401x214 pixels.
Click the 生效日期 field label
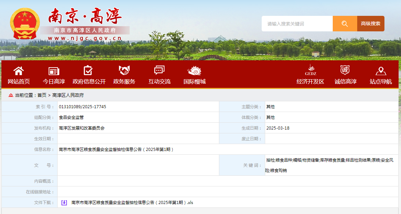click(44, 139)
